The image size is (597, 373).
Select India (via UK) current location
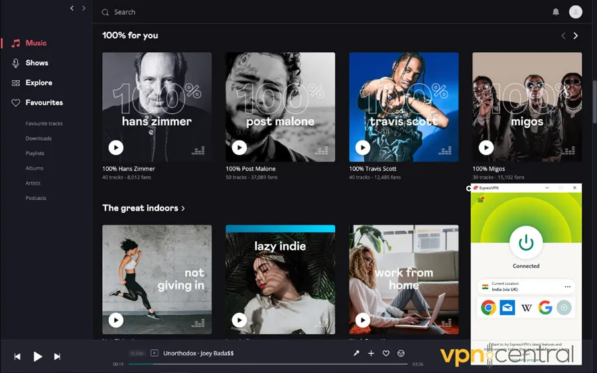coord(526,287)
